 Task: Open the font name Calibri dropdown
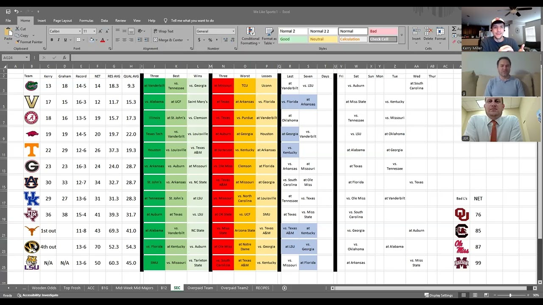[x=80, y=31]
